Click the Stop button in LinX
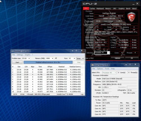This screenshot has height=121, width=141. (79, 62)
